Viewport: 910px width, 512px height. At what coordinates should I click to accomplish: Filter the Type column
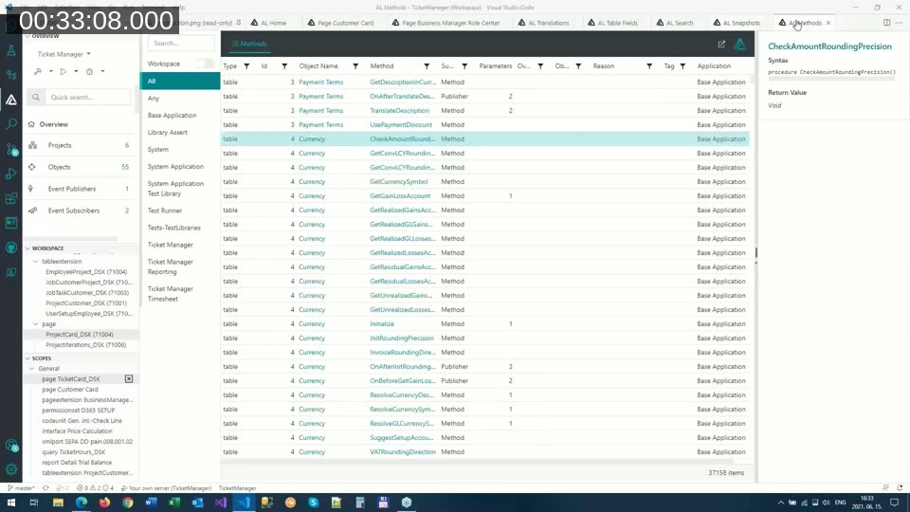(246, 66)
